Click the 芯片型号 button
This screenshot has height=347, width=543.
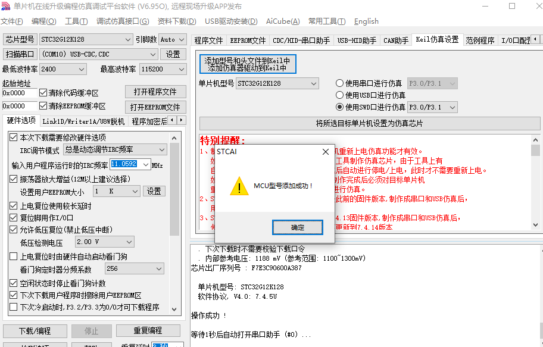point(20,39)
